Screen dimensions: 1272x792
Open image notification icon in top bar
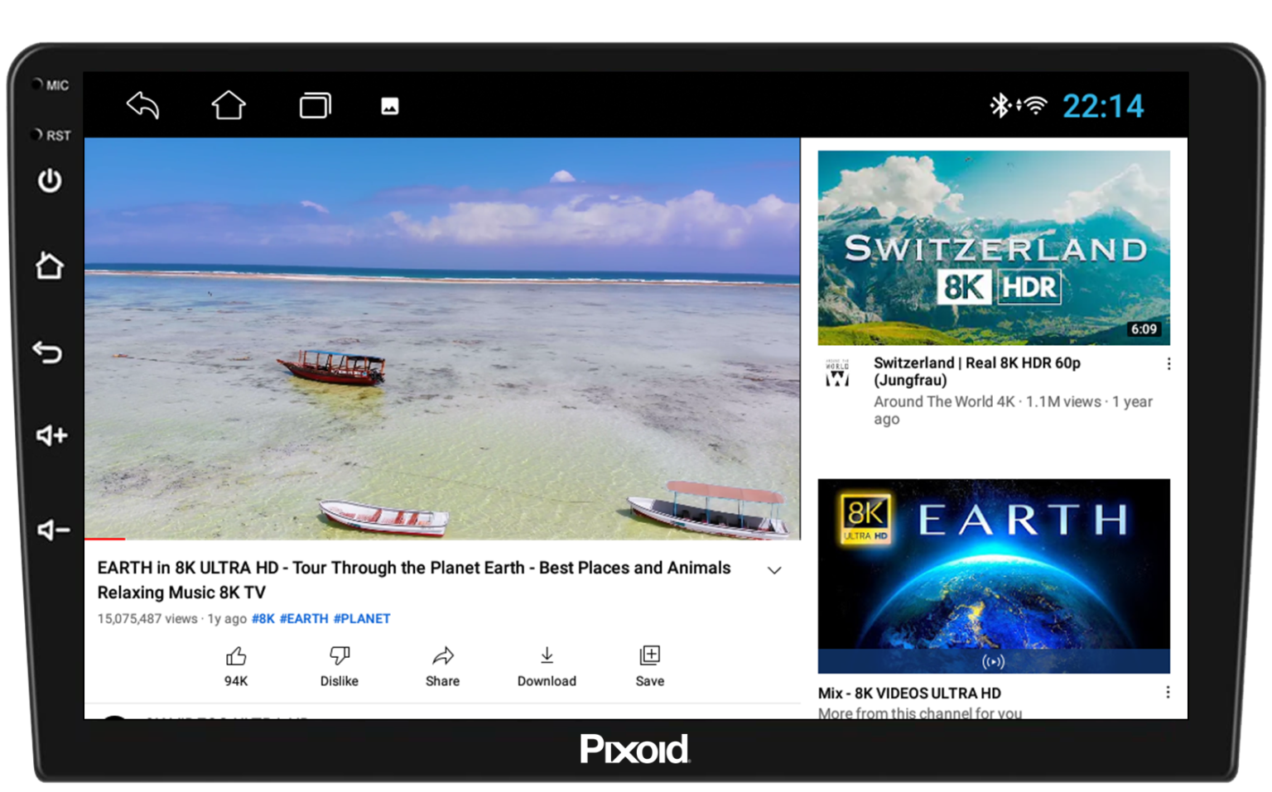tap(390, 107)
